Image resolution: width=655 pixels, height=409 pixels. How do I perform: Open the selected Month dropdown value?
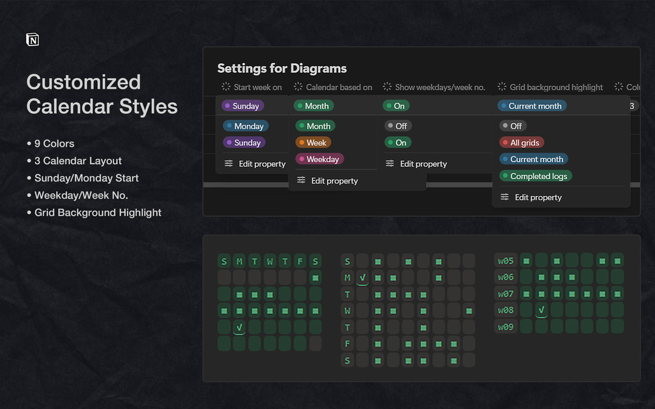[x=313, y=106]
